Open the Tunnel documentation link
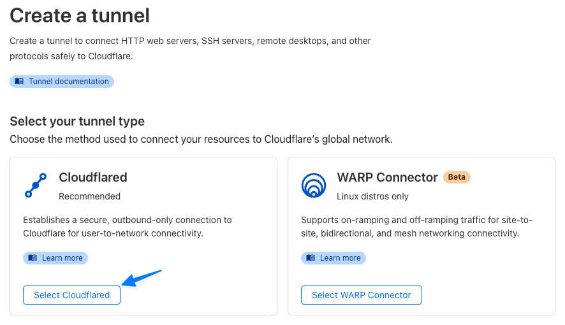The width and height of the screenshot is (565, 325). (x=62, y=82)
